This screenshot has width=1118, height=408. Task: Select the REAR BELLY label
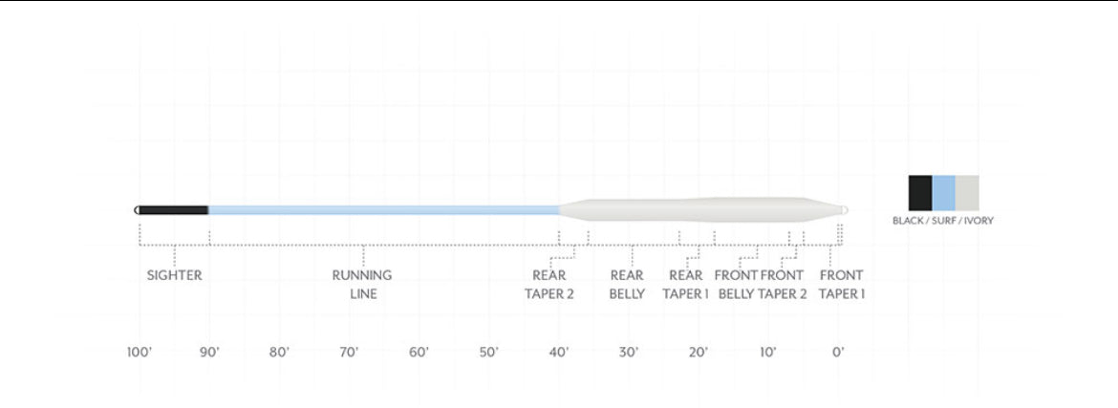coord(627,285)
